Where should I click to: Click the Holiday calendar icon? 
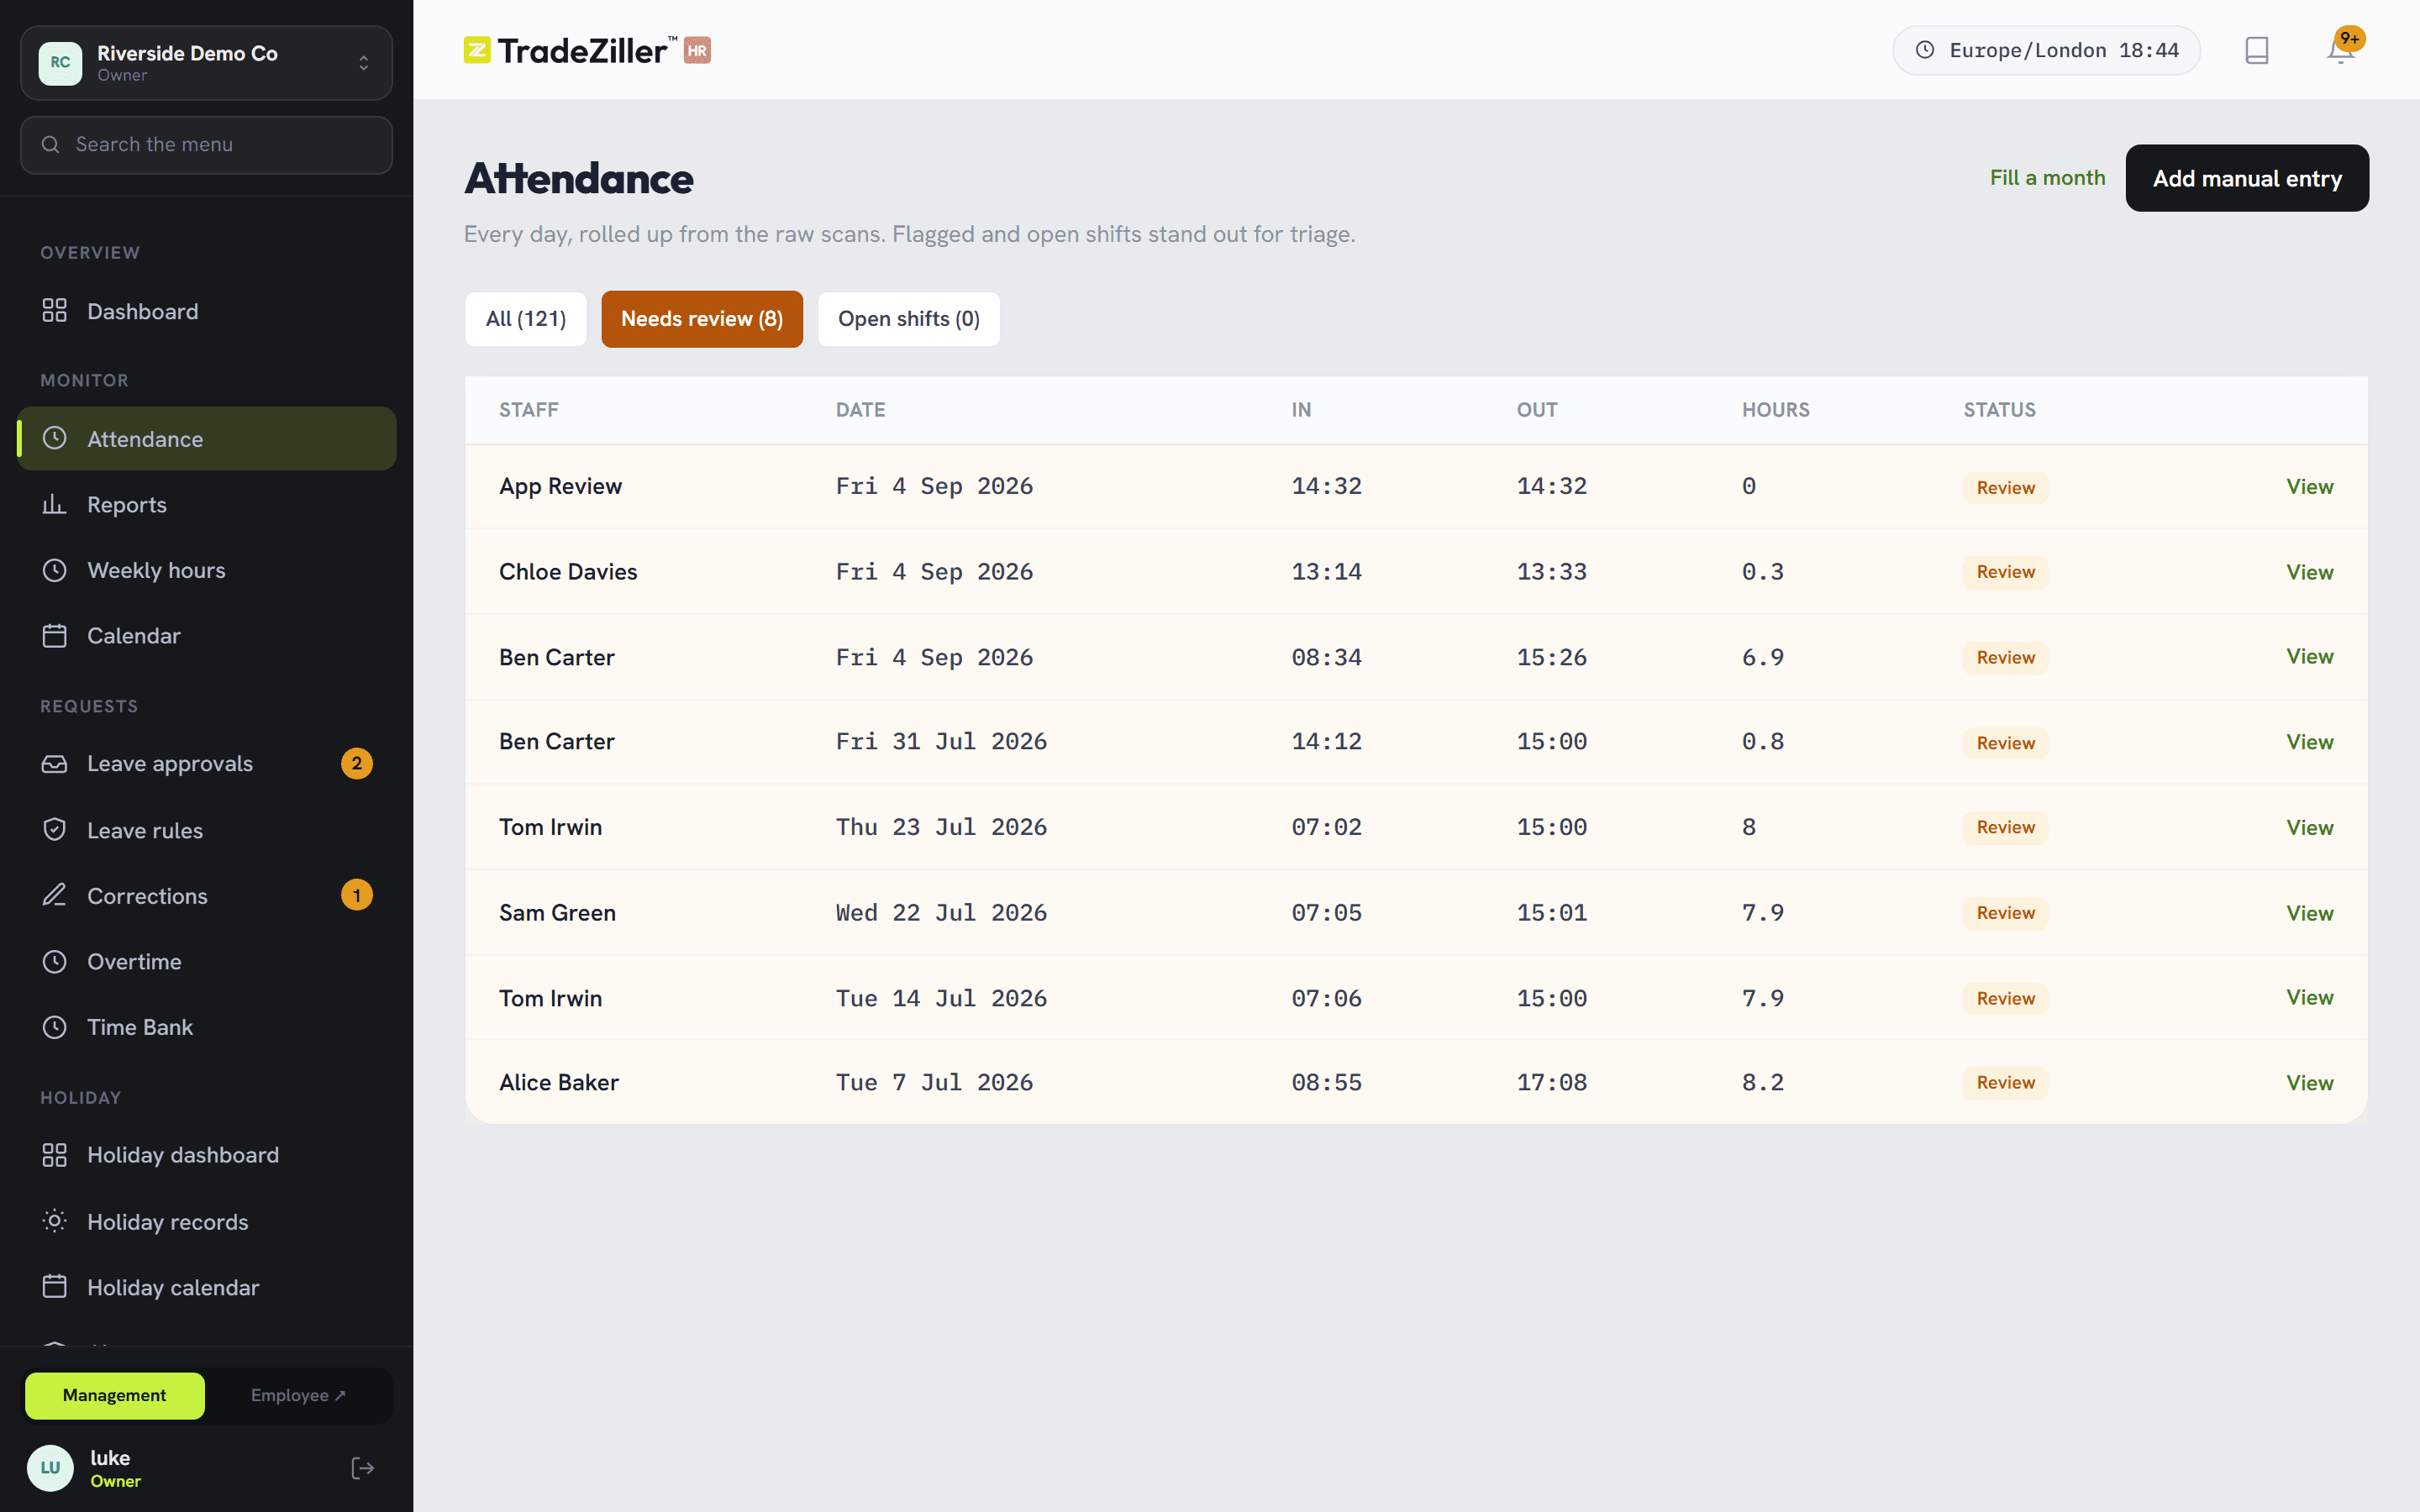[54, 1287]
